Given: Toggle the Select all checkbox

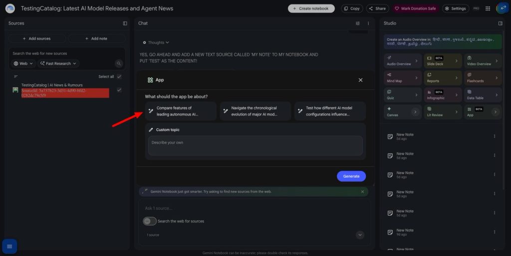Looking at the screenshot, I should click(x=119, y=76).
